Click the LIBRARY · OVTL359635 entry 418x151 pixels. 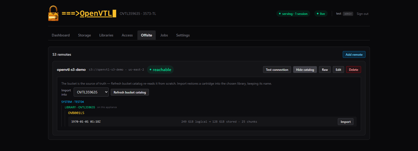[80, 107]
